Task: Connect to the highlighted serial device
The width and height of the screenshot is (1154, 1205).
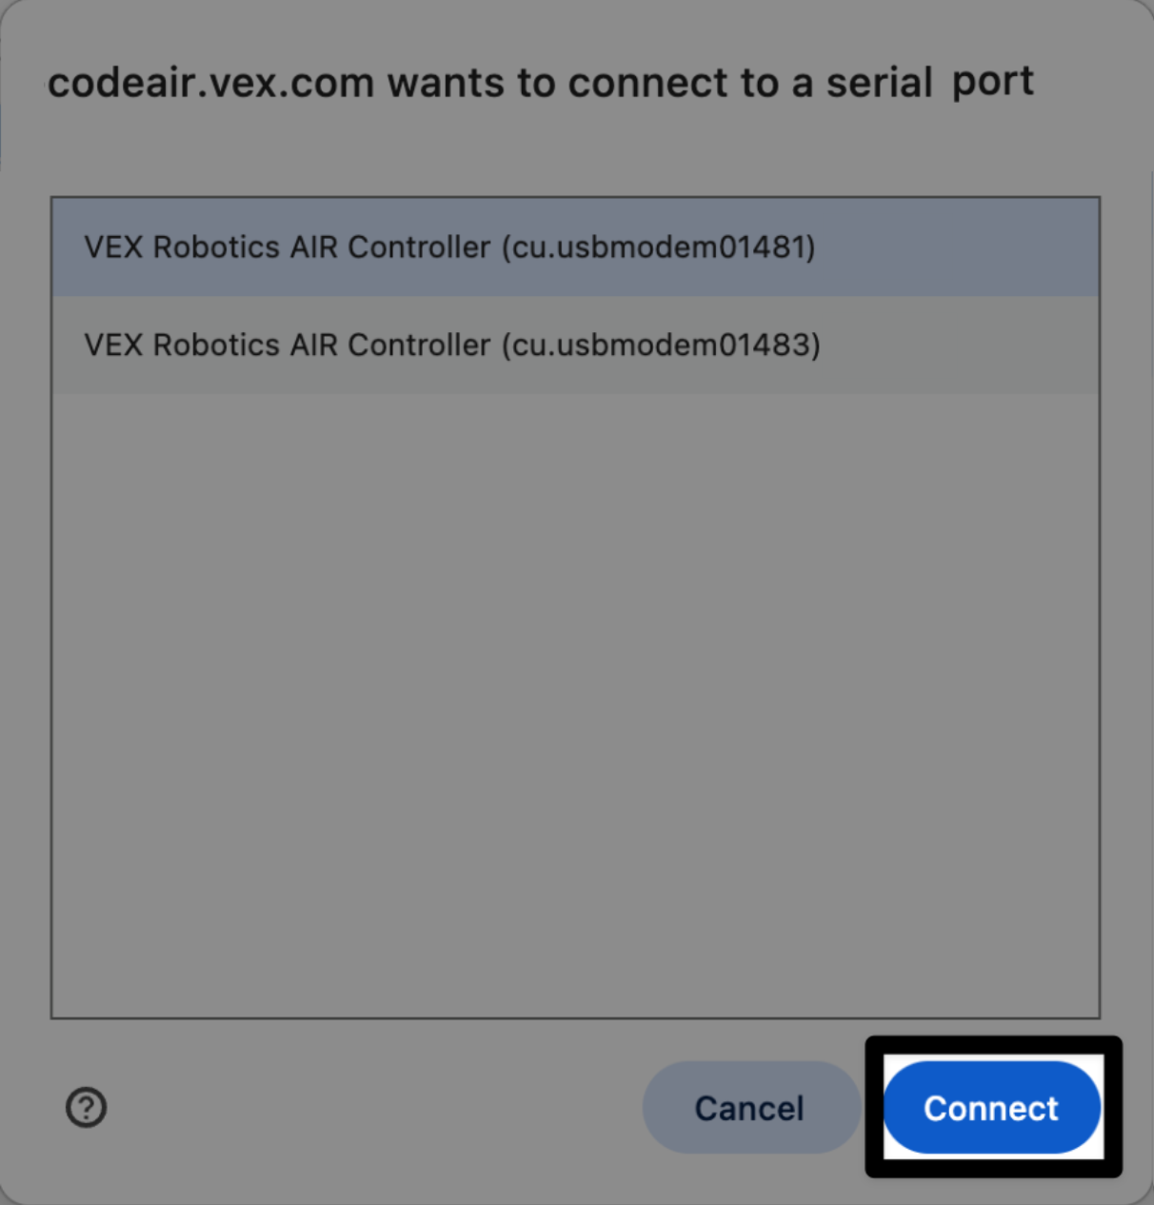Action: coord(990,1107)
